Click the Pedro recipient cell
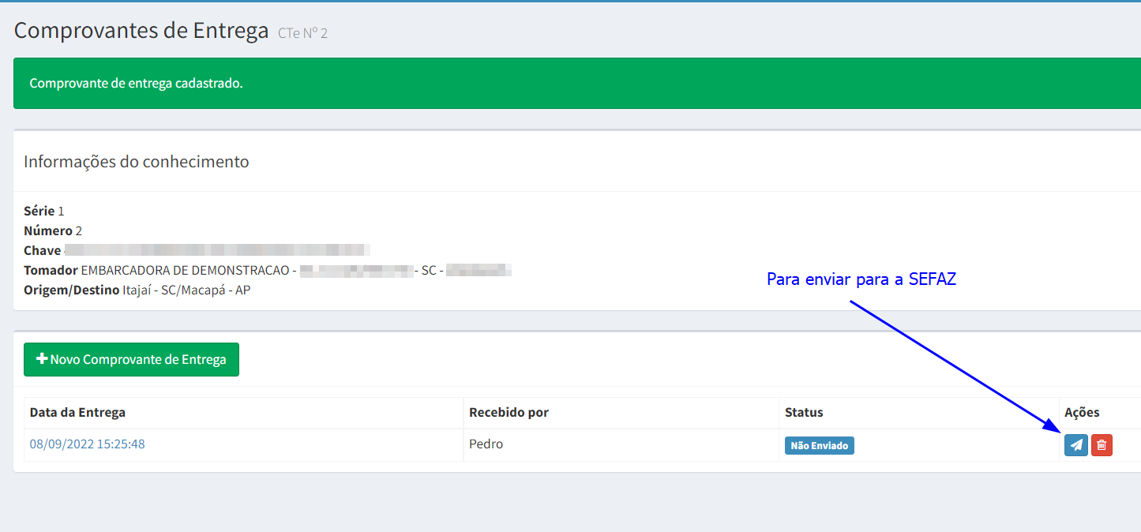The height and width of the screenshot is (532, 1141). [x=486, y=444]
